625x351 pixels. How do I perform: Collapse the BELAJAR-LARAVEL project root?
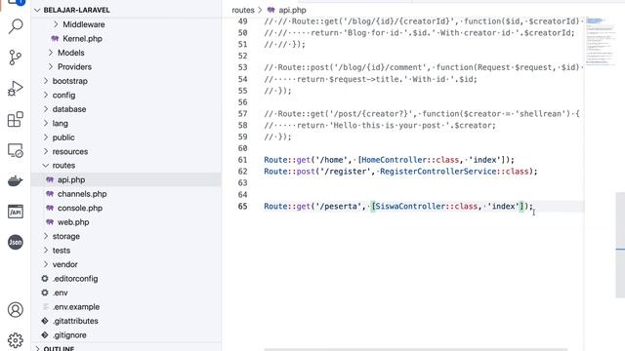[37, 10]
